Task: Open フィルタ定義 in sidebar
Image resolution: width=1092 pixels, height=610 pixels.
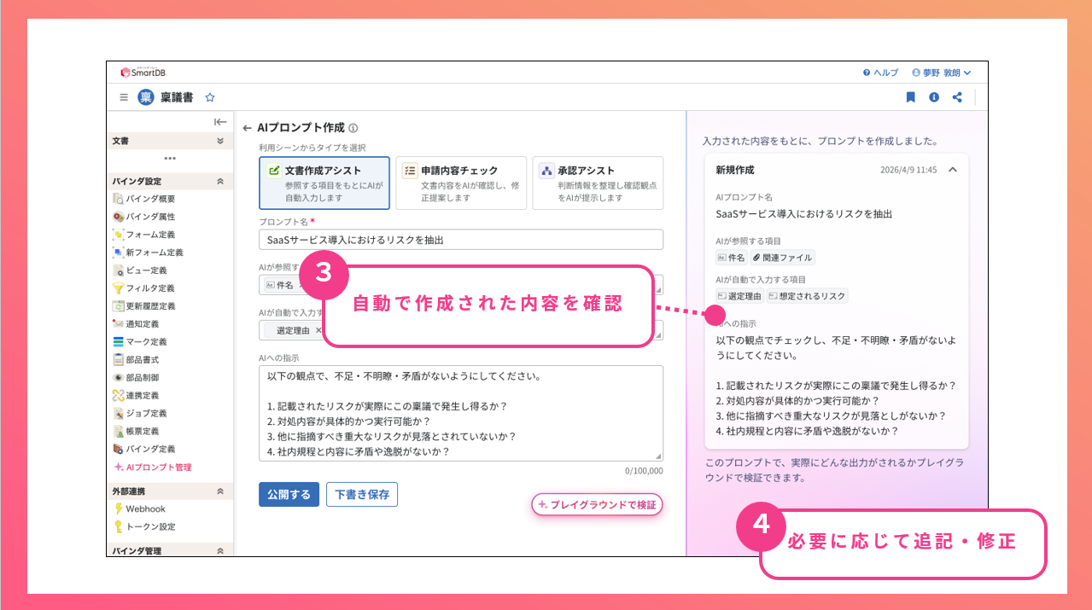Action: pos(144,288)
